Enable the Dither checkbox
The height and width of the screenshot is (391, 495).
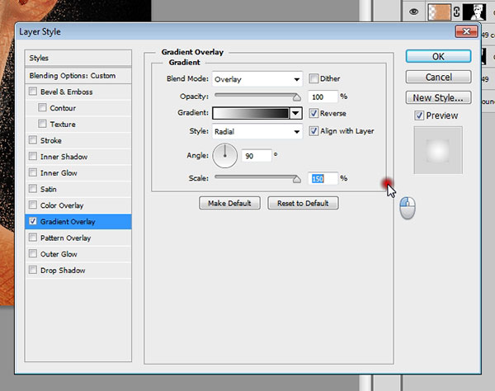314,79
